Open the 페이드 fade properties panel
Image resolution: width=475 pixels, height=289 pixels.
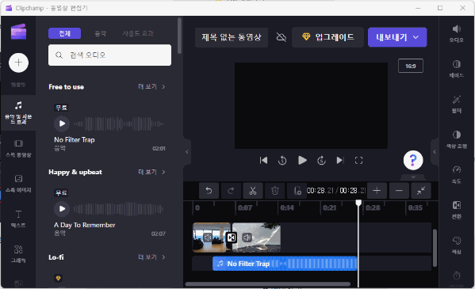tap(457, 69)
